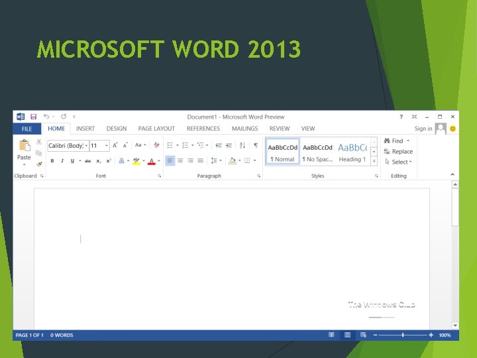477x358 pixels.
Task: Click Decrease Indent icon
Action: point(219,145)
